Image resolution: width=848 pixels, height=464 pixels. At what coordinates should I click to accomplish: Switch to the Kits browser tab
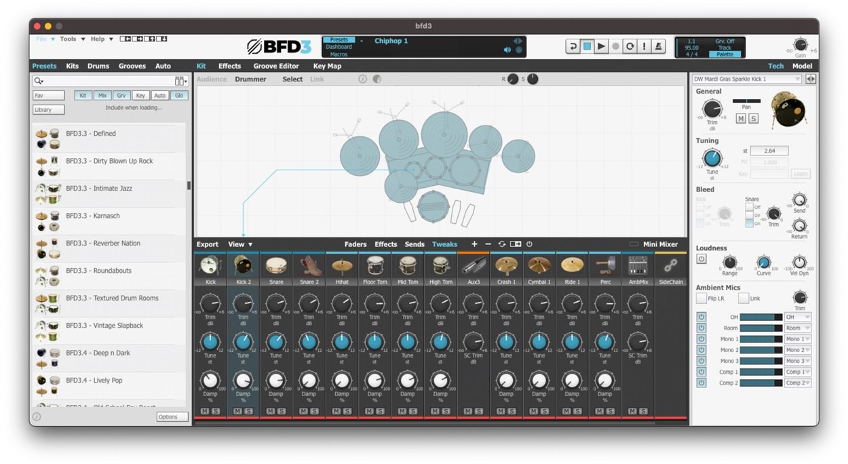click(73, 66)
